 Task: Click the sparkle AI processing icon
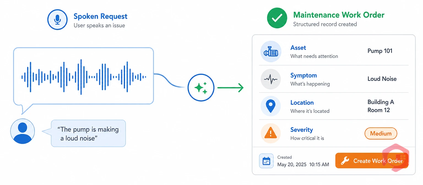pyautogui.click(x=201, y=88)
